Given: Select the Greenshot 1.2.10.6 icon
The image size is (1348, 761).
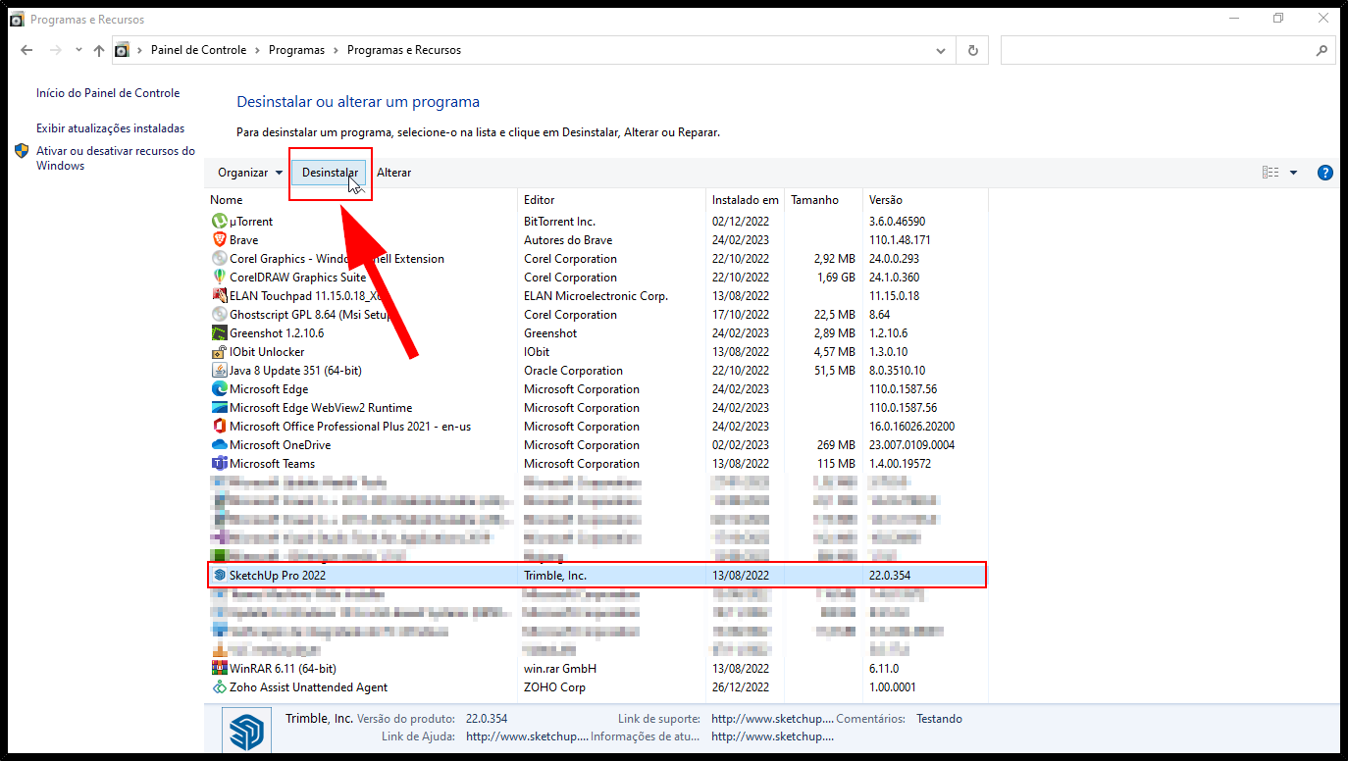Looking at the screenshot, I should tap(220, 333).
